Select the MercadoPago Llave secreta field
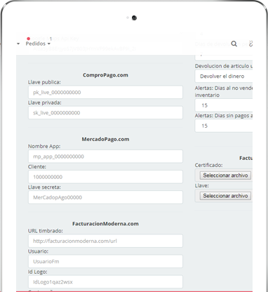Image resolution: width=268 pixels, height=292 pixels. coord(105,197)
